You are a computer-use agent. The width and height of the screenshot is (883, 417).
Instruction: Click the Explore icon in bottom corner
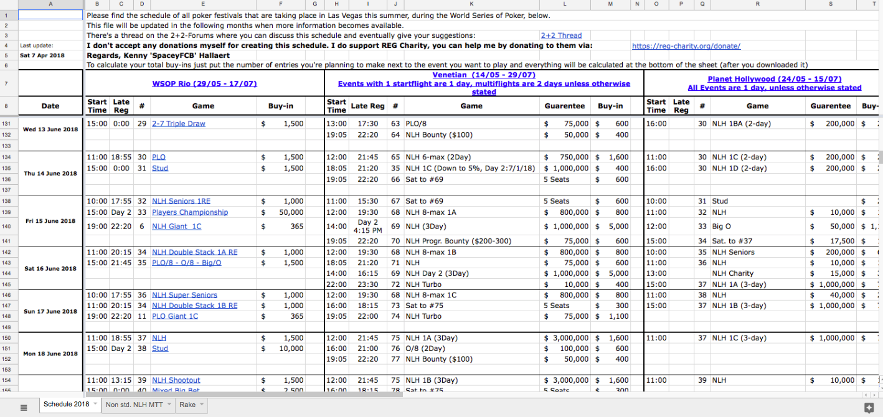pyautogui.click(x=869, y=407)
